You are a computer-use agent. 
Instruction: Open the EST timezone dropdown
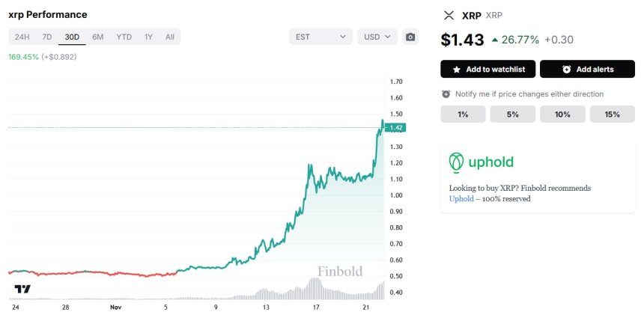click(321, 37)
